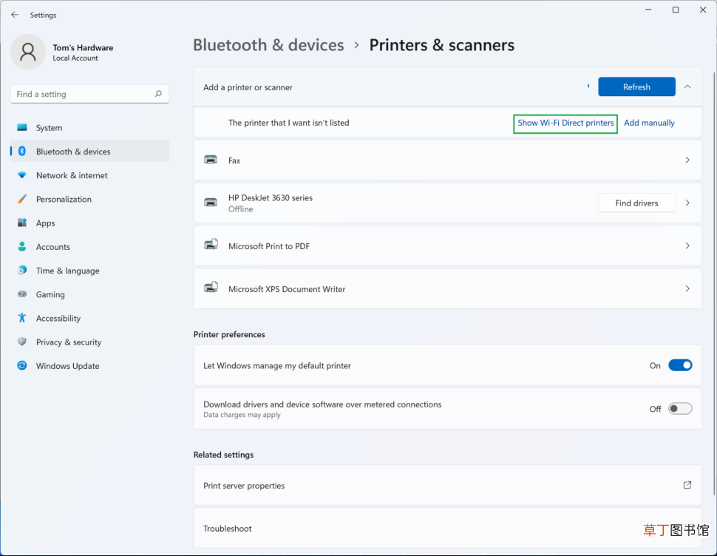Open Troubleshoot related setting
This screenshot has height=556, width=717.
(448, 528)
